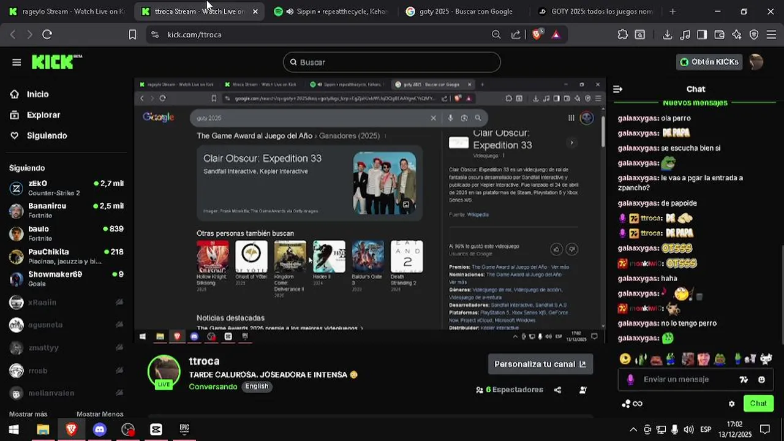Open browser extensions puzzle icon
The image size is (784, 441).
(623, 35)
